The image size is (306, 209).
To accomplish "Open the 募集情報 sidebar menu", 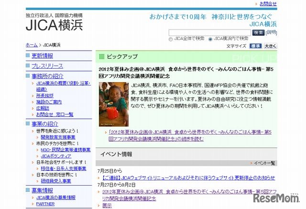I will [x=43, y=190].
